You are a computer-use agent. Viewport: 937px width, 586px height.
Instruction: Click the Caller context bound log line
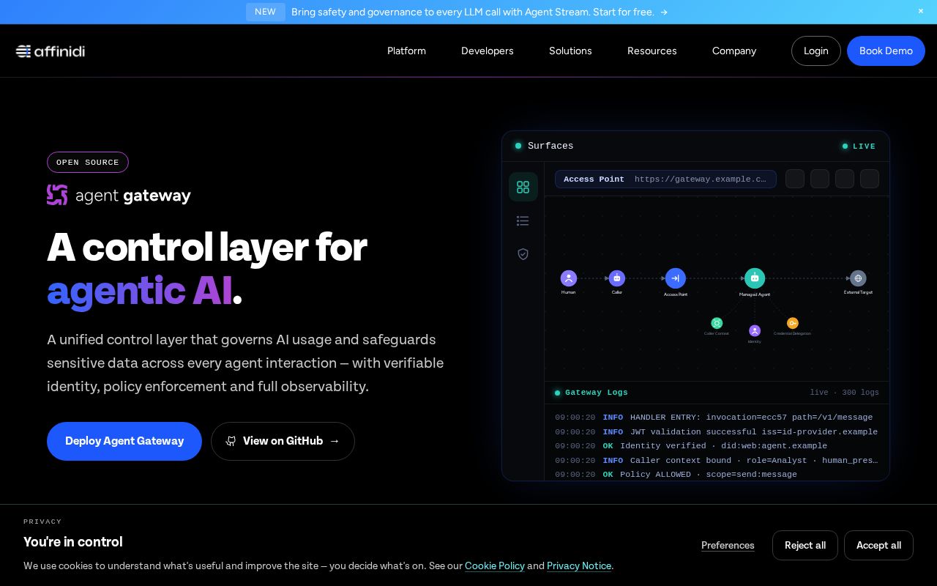pos(717,461)
